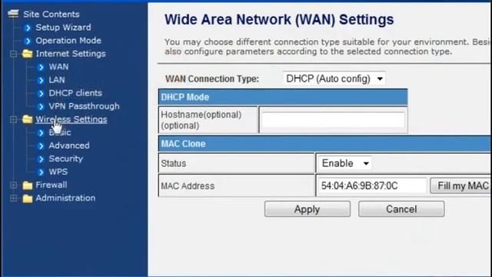Open the MAC Clone Status dropdown
The image size is (492, 277).
pos(345,163)
